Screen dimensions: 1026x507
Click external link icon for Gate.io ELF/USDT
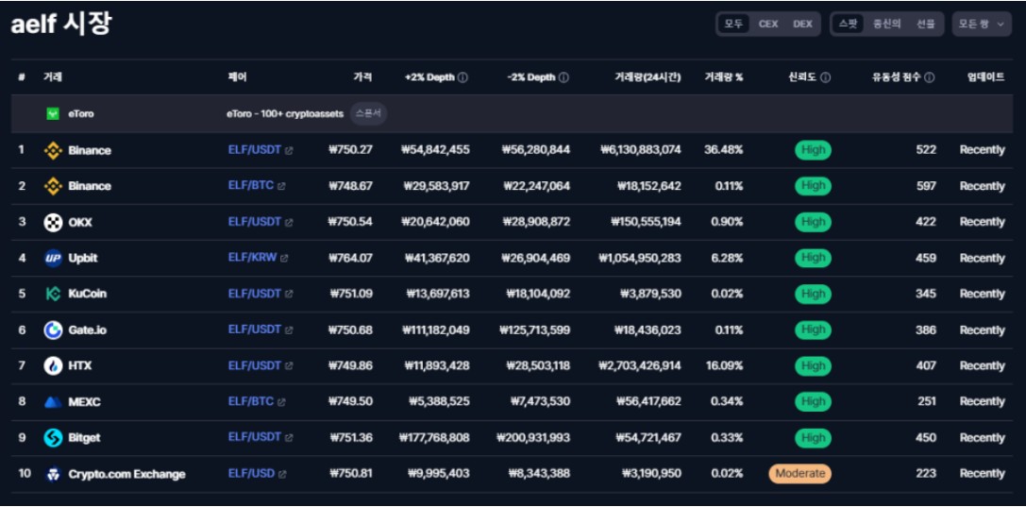289,330
